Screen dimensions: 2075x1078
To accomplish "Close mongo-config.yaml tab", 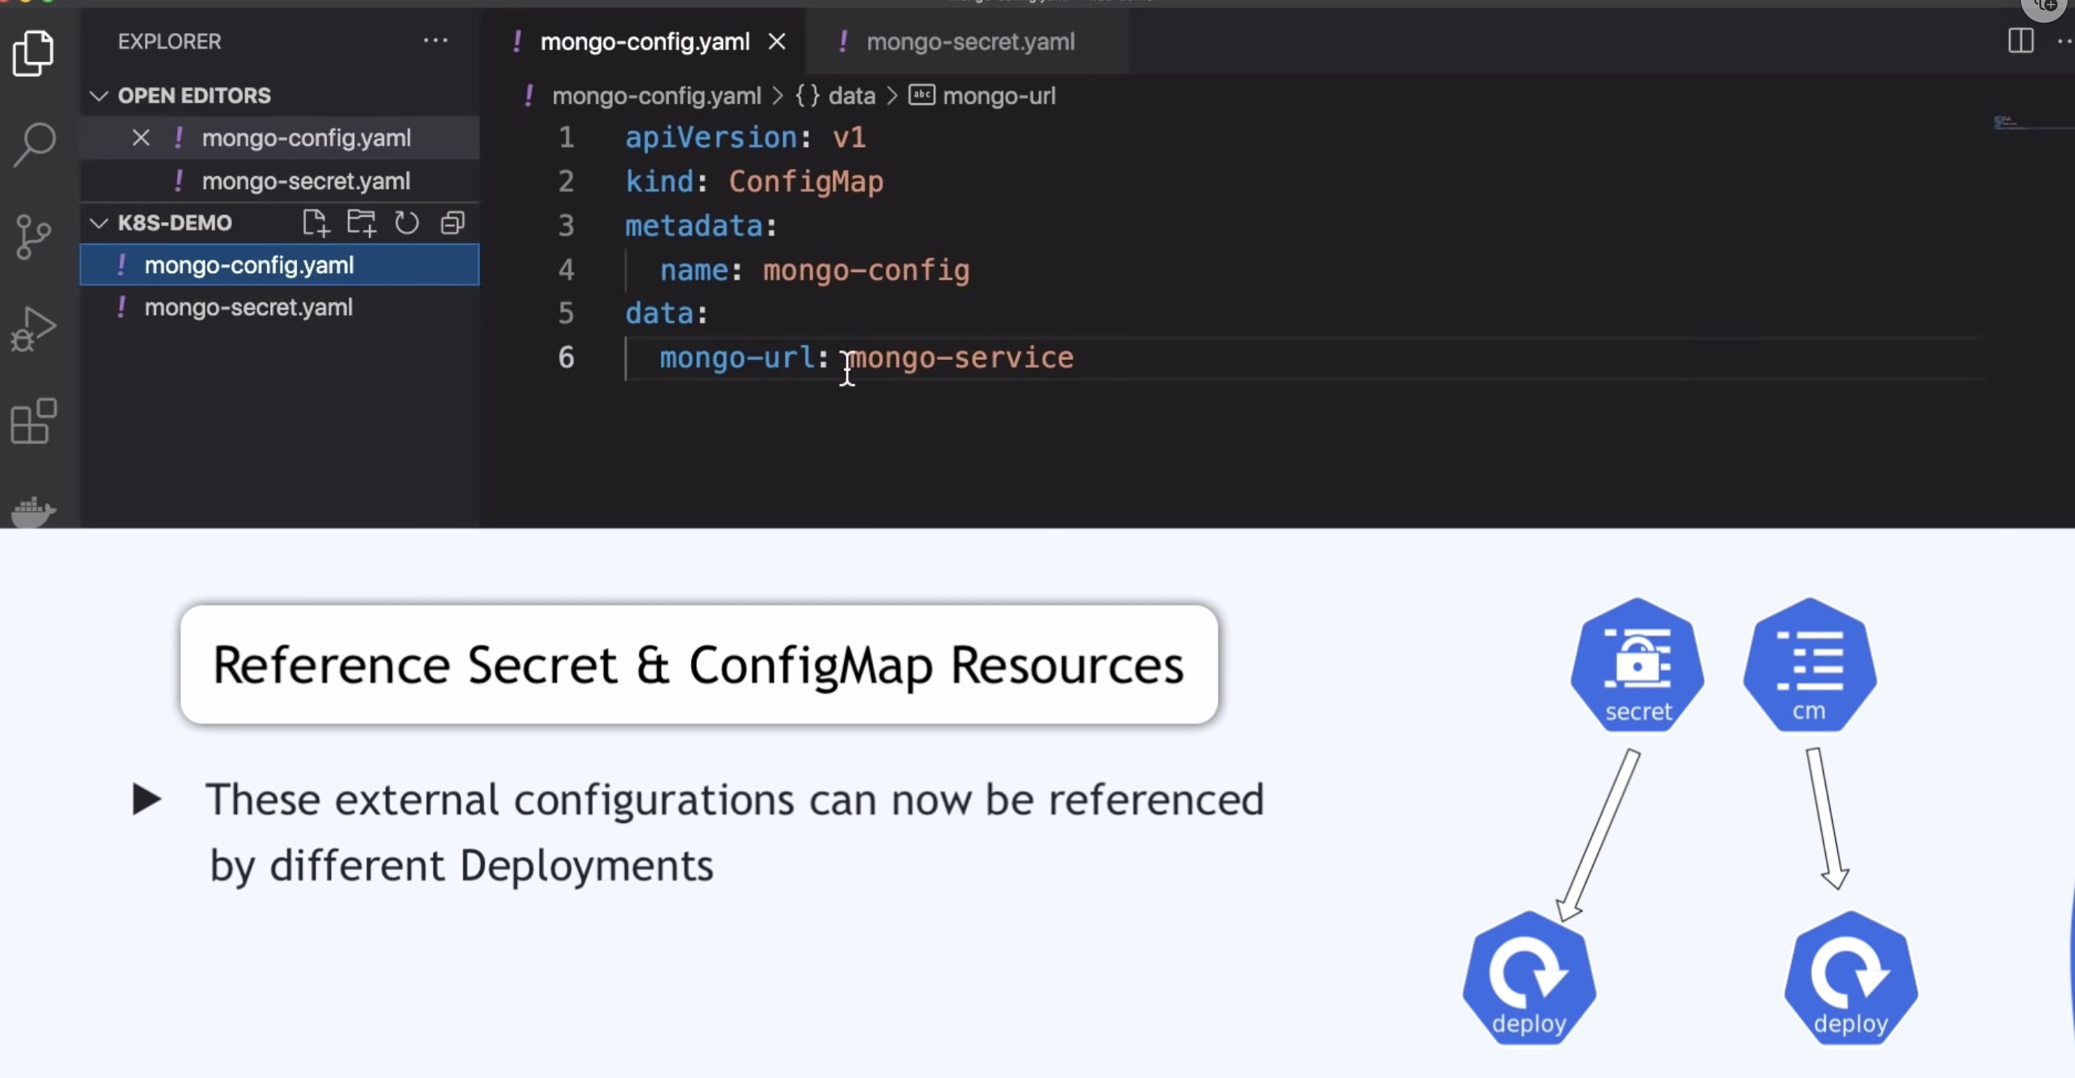I will point(776,41).
